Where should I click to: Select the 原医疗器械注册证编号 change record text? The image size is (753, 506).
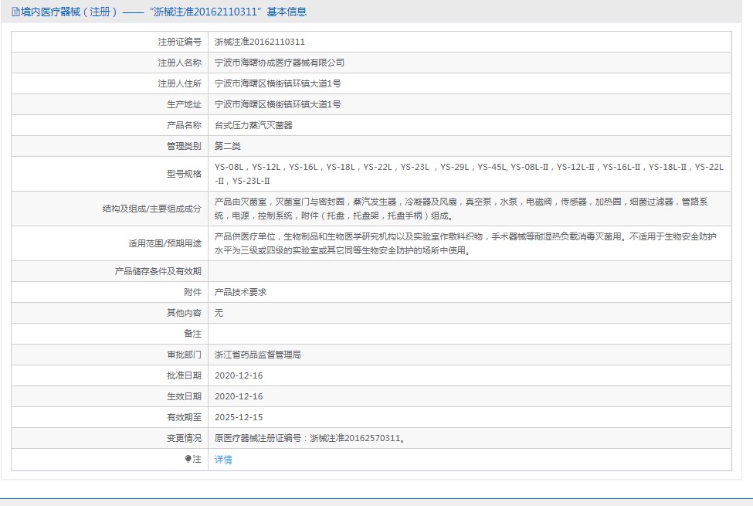point(310,438)
